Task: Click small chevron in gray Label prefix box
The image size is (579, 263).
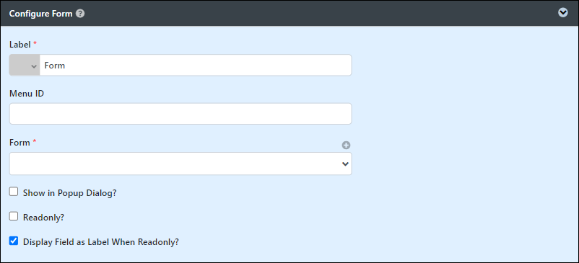Action: 34,66
